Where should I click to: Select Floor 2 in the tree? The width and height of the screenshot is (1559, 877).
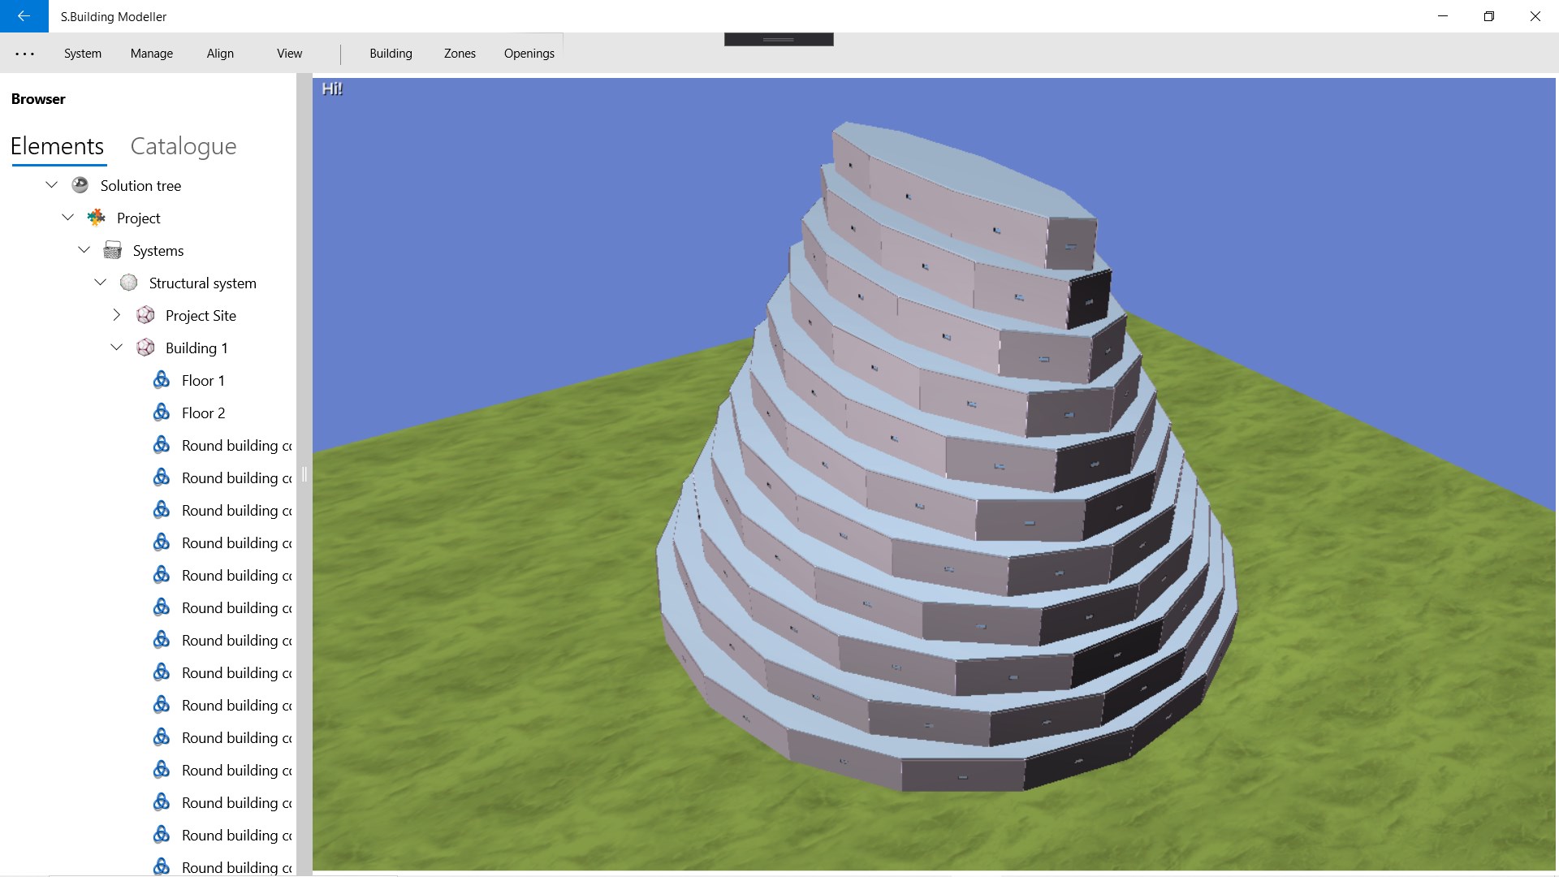click(x=203, y=413)
